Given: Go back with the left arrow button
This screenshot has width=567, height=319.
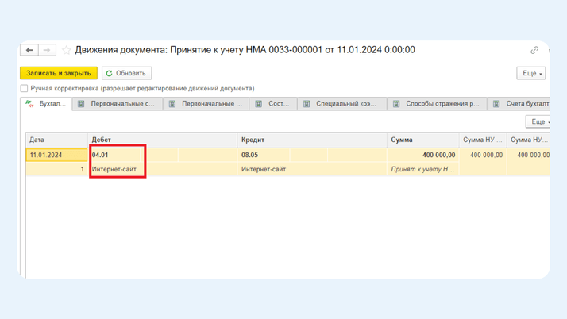Looking at the screenshot, I should [x=29, y=50].
